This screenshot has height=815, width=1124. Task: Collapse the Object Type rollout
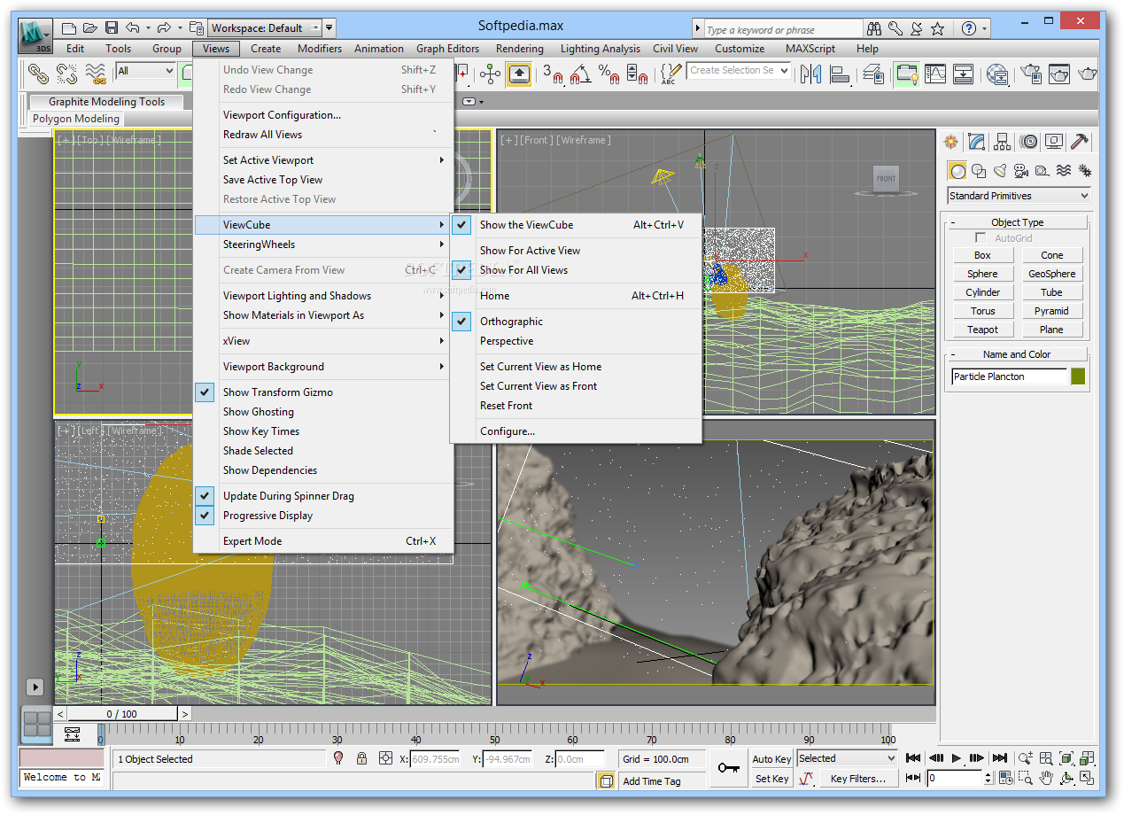point(1018,222)
